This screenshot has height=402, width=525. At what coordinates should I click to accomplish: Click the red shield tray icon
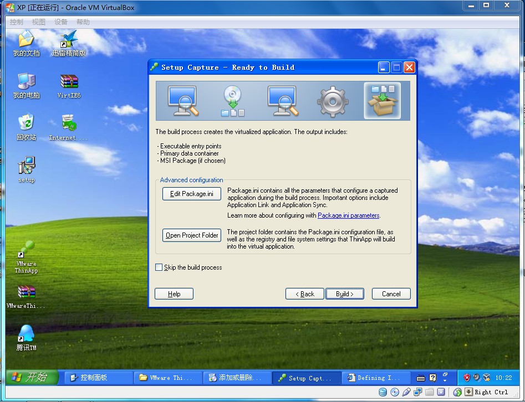pyautogui.click(x=467, y=378)
